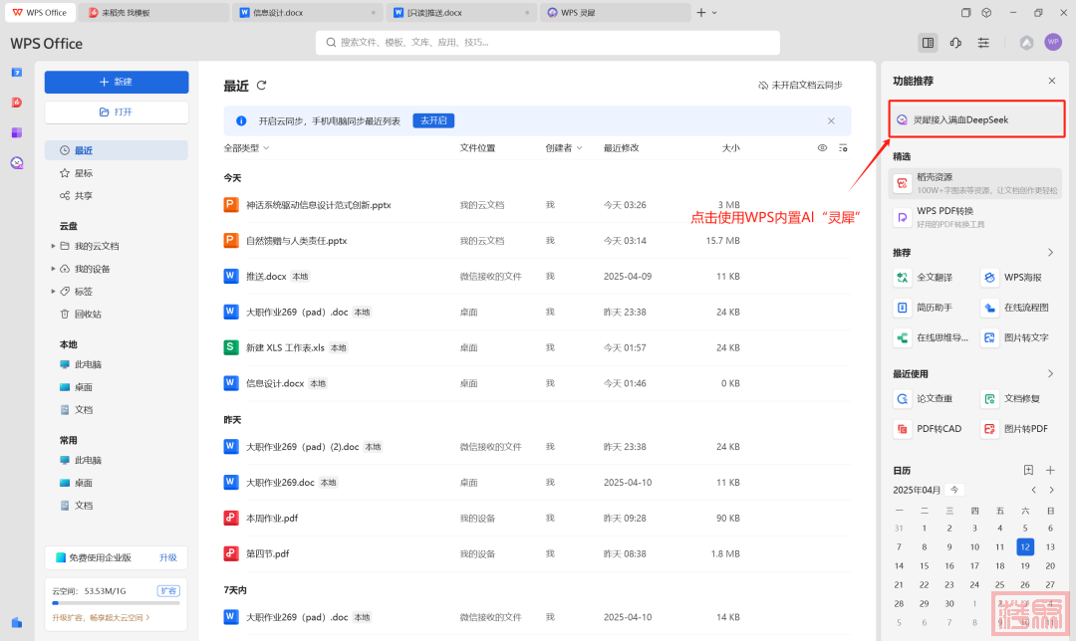
Task: Expand the 推荐 section arrow
Action: click(x=1051, y=252)
